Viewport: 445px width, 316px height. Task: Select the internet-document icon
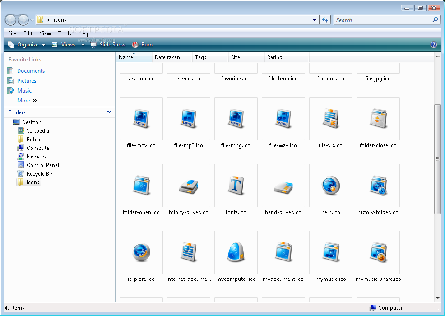click(x=189, y=252)
